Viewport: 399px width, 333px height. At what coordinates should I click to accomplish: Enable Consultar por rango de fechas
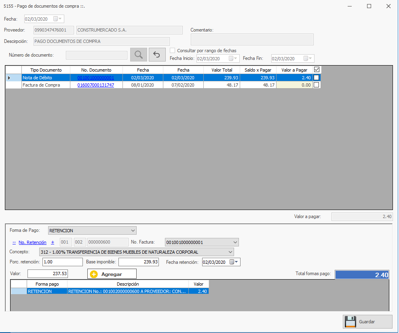tap(173, 51)
